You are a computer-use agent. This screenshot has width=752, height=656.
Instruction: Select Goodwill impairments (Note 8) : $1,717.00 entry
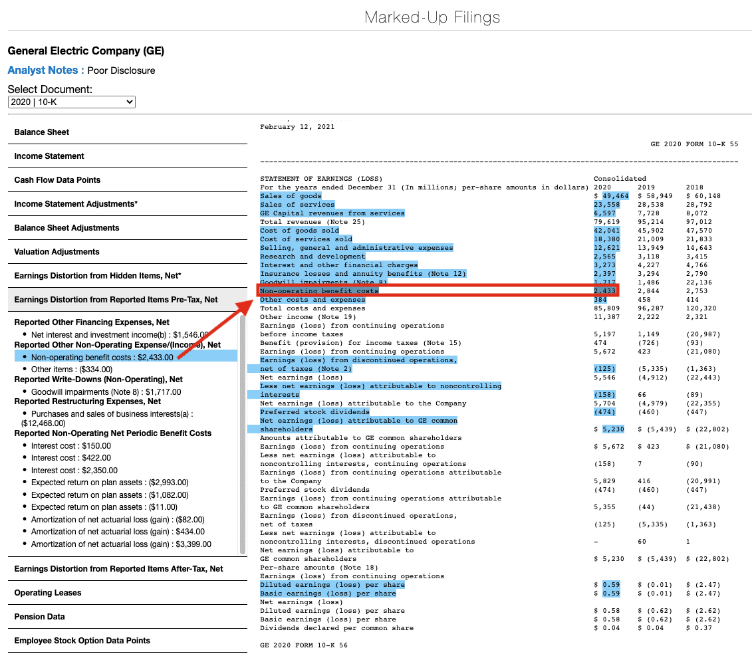106,392
